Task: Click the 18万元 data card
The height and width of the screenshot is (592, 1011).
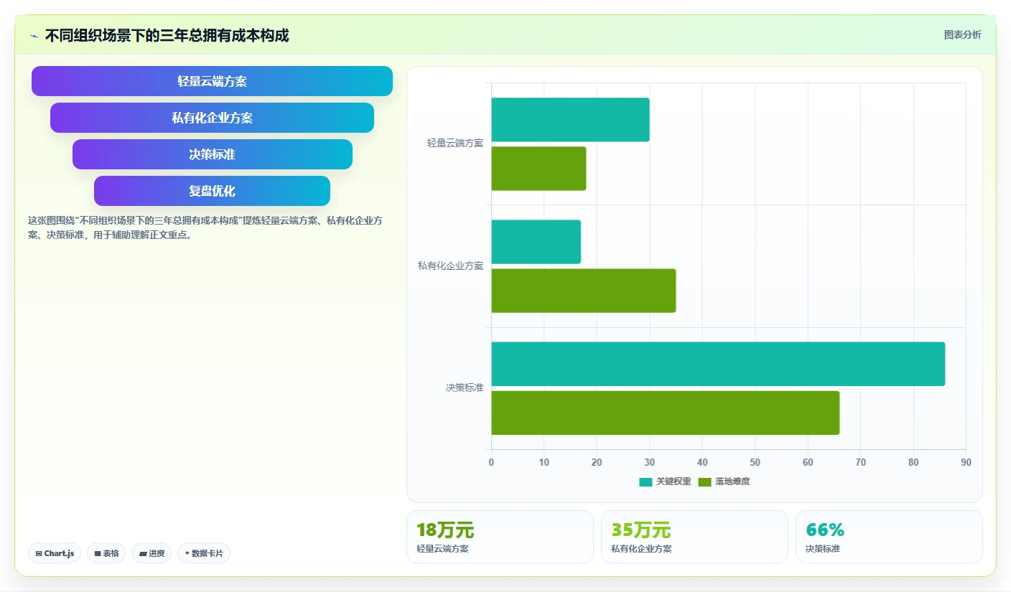Action: click(500, 537)
